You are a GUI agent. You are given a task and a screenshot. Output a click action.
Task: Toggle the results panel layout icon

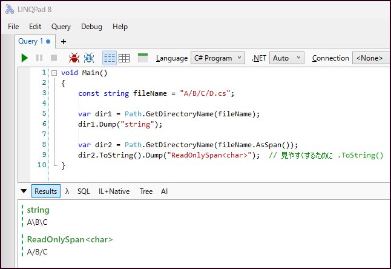click(143, 58)
